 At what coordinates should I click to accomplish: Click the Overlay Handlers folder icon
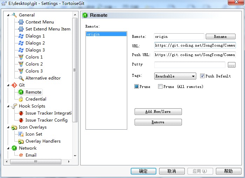21,141
